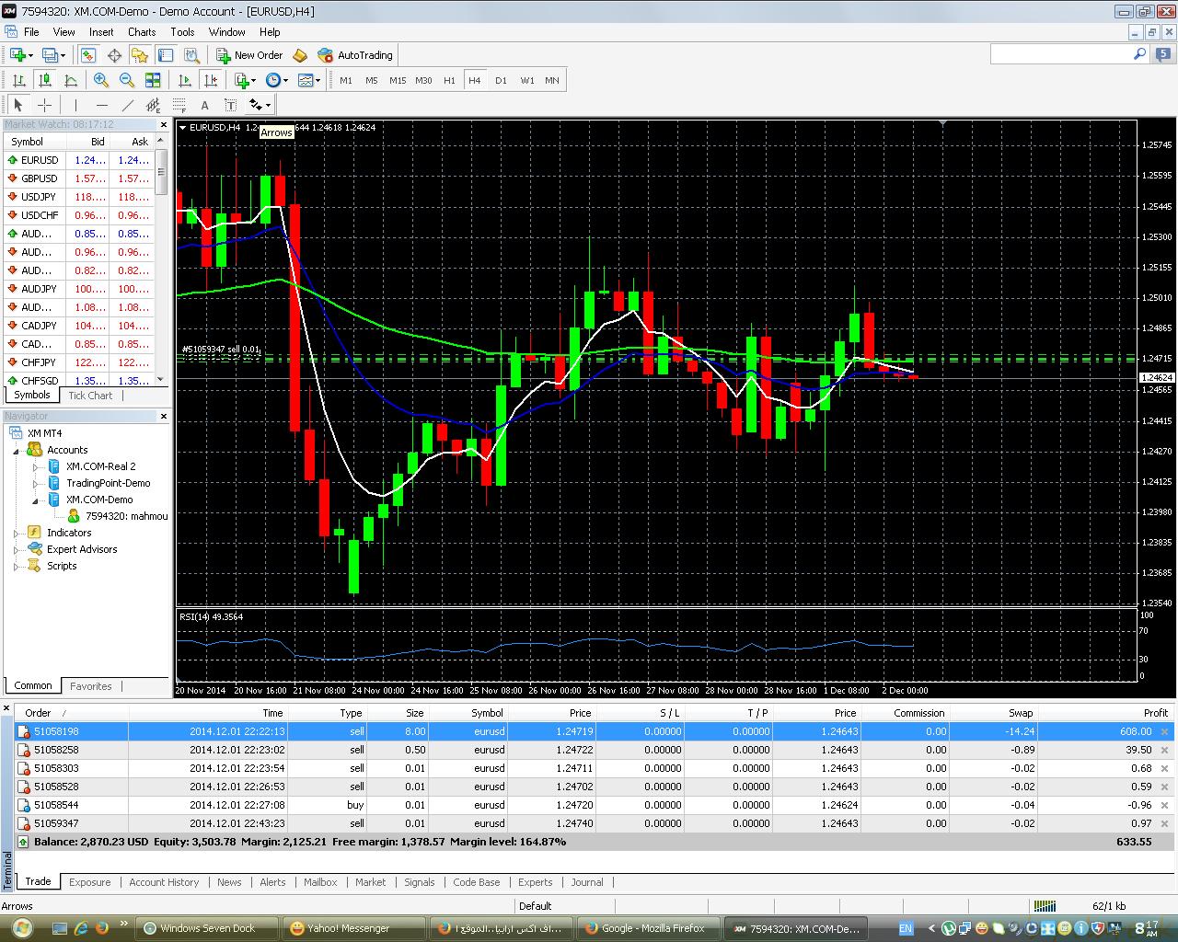This screenshot has width=1178, height=942.
Task: Open the Journal terminal tab
Action: [x=587, y=882]
